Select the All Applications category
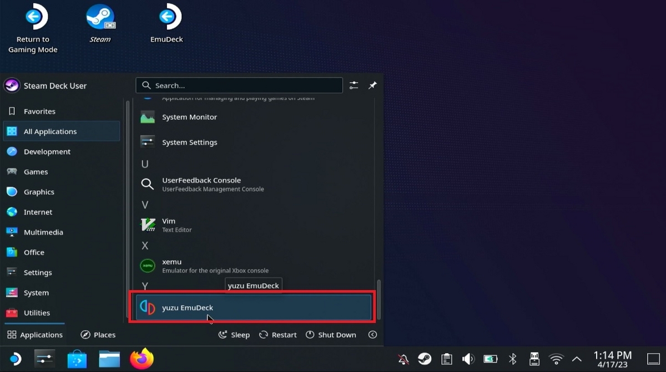 62,131
